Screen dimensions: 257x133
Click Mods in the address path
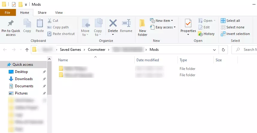pyautogui.click(x=154, y=50)
